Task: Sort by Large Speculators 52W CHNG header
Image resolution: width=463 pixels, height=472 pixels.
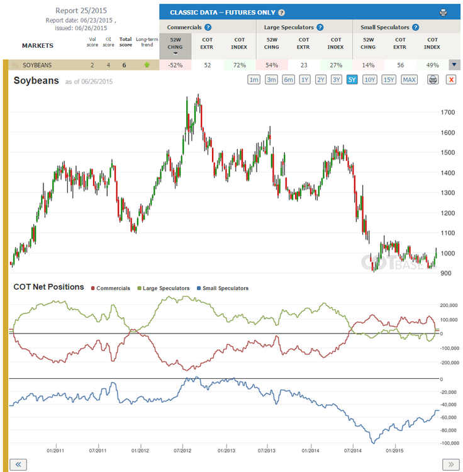Action: (x=272, y=43)
